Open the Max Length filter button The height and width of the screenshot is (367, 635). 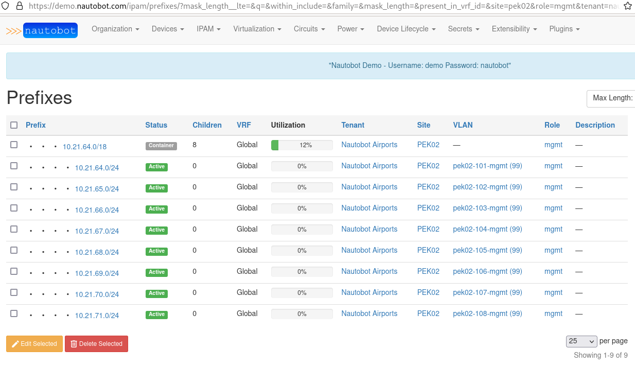[611, 98]
